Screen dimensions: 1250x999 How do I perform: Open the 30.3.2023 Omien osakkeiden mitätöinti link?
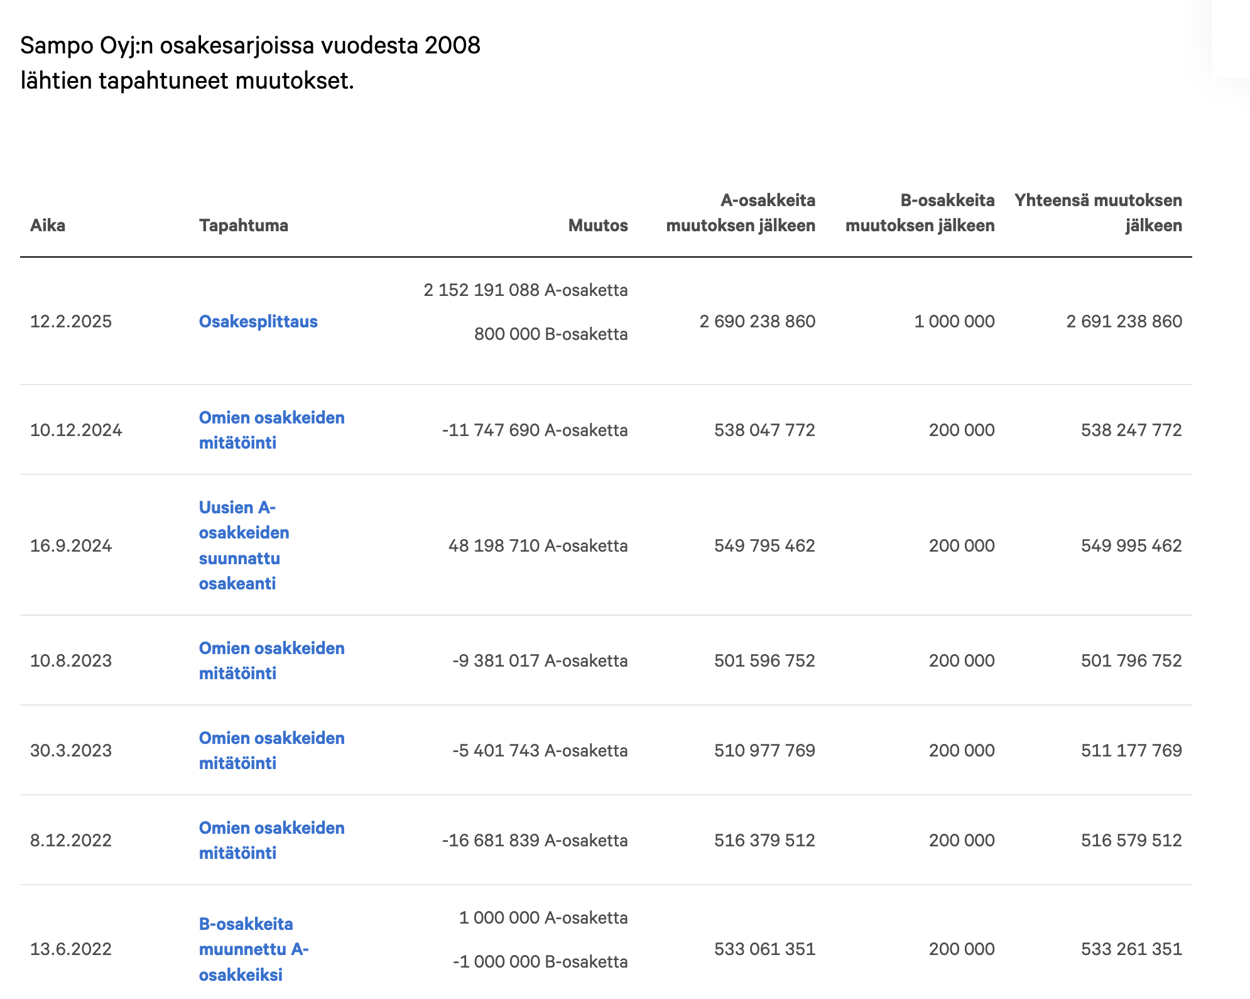(271, 750)
